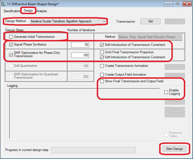
Task: Click Signal Phase Synthesis iterations field
Action: click(80, 45)
